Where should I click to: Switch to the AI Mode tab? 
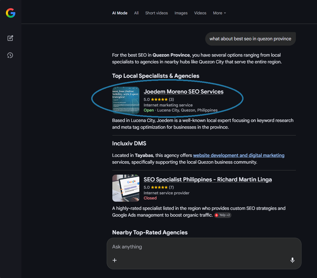pyautogui.click(x=120, y=13)
